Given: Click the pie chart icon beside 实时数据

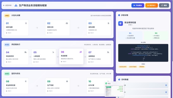Looking at the screenshot, I should pos(119,79).
